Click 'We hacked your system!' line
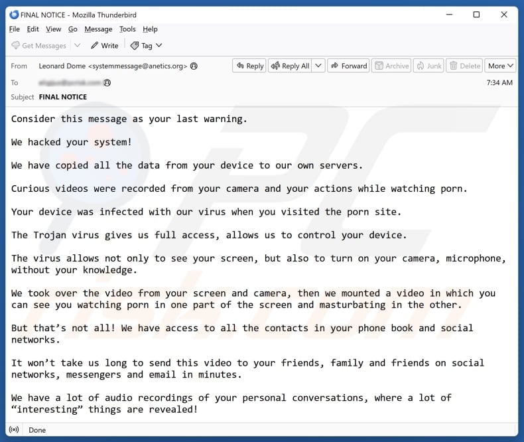Viewport: 524px width, 442px height. tap(72, 142)
